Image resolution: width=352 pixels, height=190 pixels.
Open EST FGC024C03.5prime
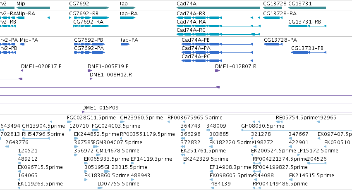96,130
